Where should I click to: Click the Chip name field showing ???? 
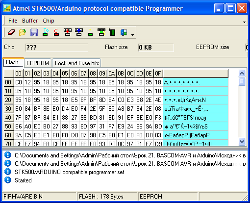pyautogui.click(x=56, y=48)
